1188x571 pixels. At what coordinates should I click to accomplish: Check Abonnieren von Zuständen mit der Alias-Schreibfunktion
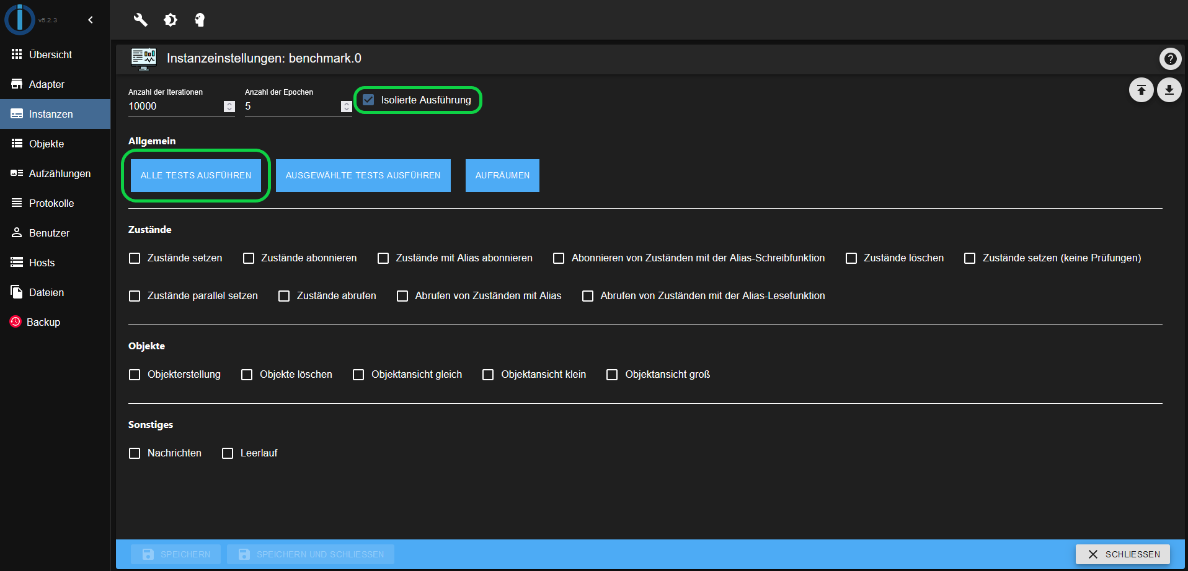click(559, 258)
